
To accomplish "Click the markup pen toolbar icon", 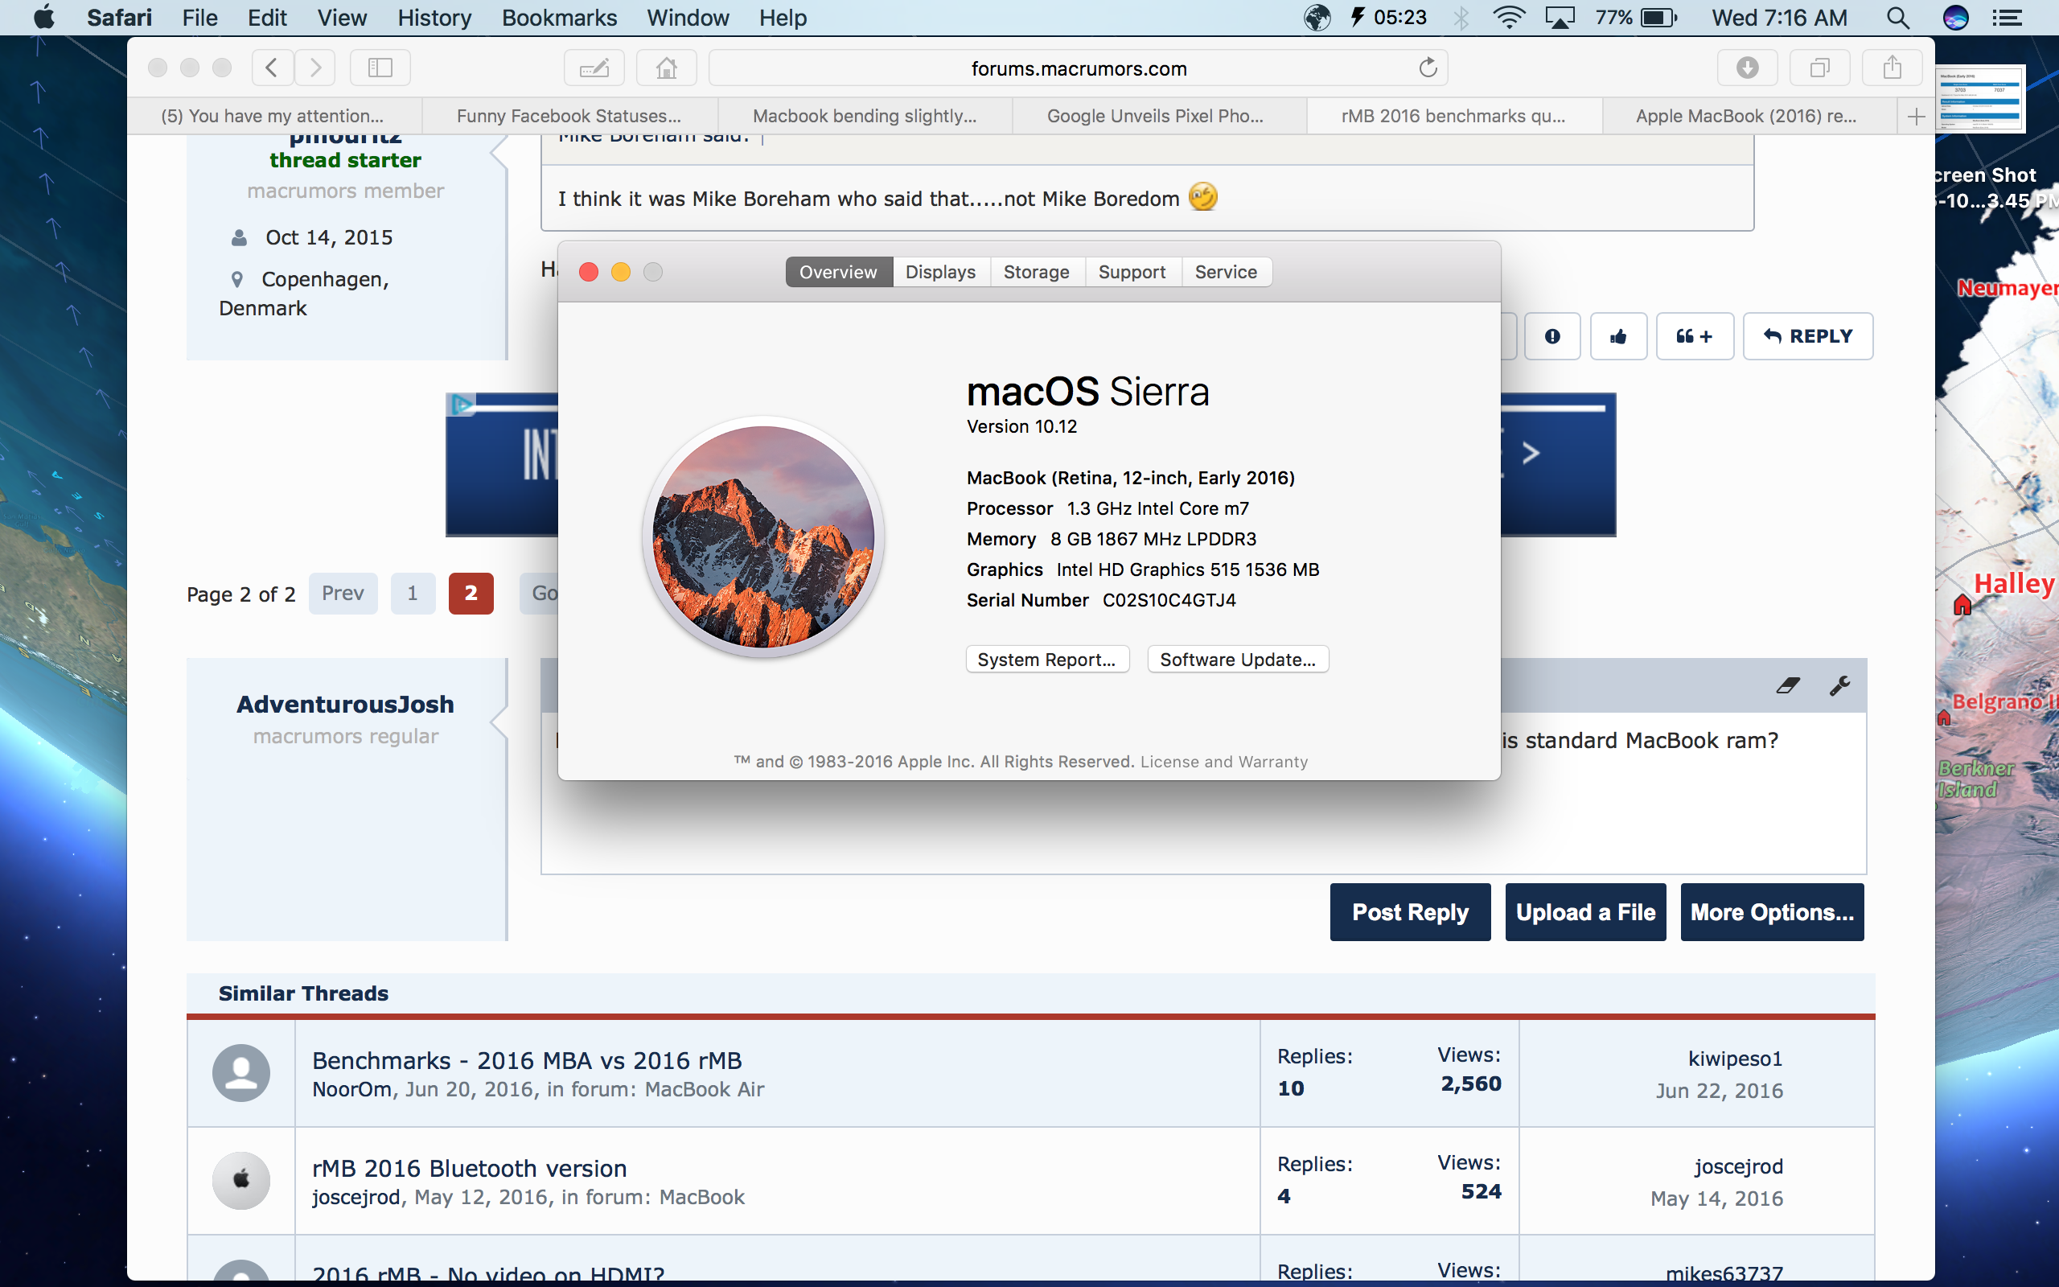I will pyautogui.click(x=594, y=68).
